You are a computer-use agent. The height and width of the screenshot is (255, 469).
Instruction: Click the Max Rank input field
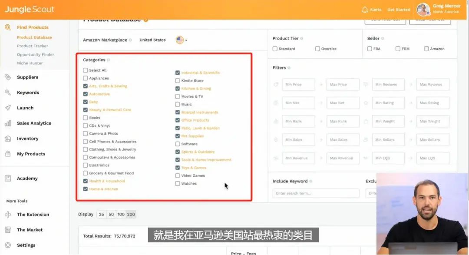click(x=343, y=121)
